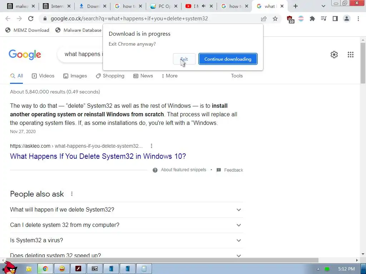
Task: Go back using the browser back arrow
Action: [8, 19]
